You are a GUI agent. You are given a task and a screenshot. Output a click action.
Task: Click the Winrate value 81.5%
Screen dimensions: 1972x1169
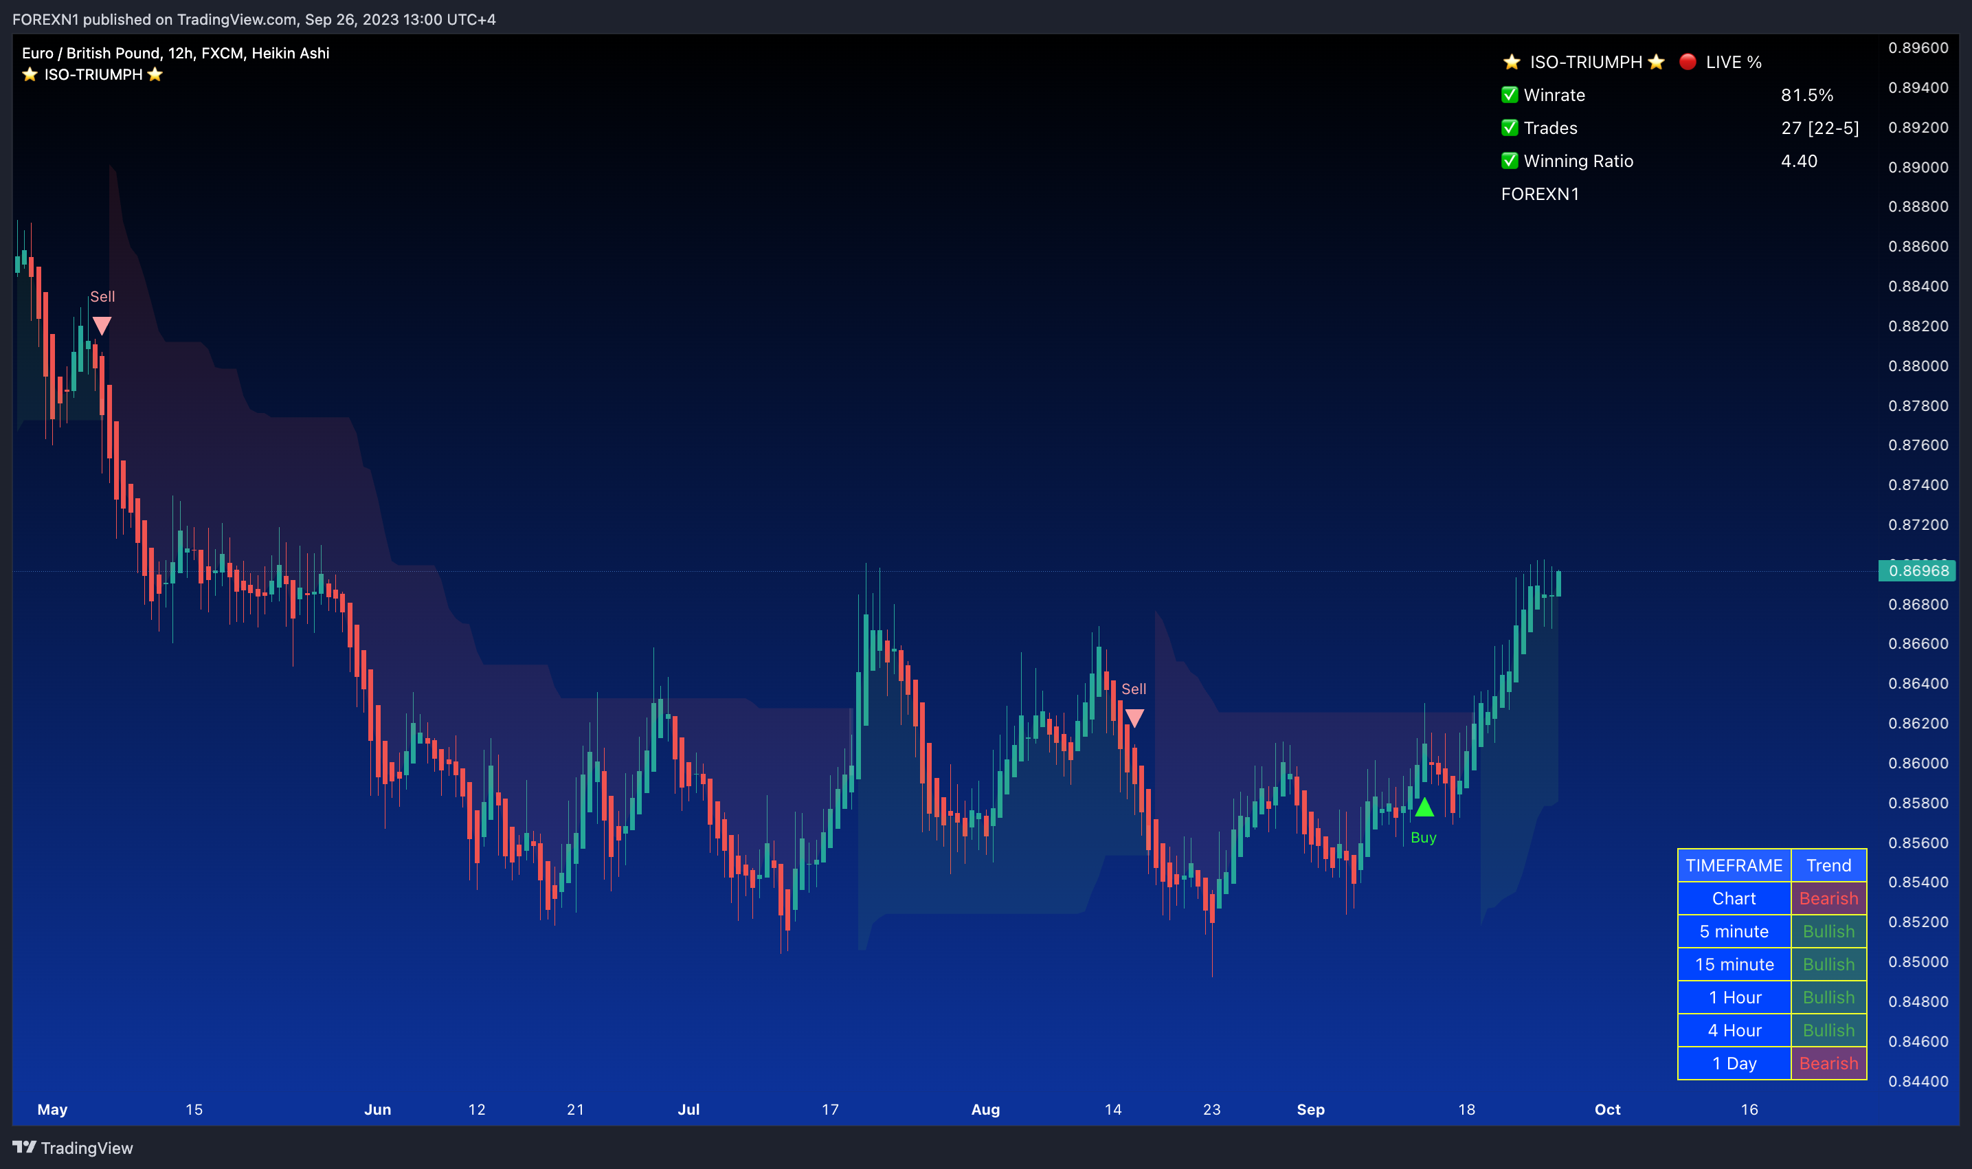coord(1807,95)
